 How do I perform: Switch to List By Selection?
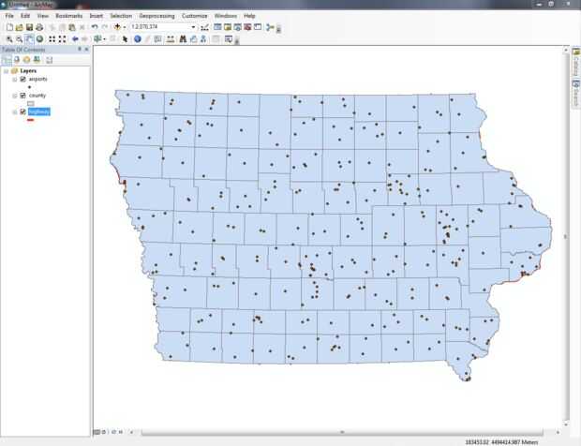pos(37,60)
